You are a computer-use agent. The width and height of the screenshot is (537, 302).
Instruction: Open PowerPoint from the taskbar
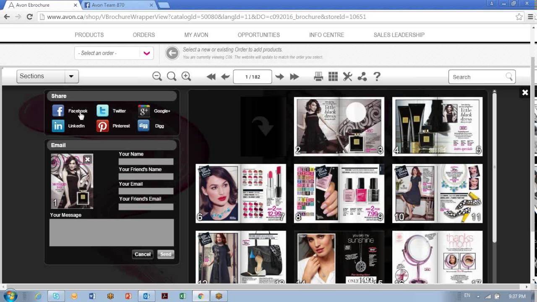(x=128, y=296)
